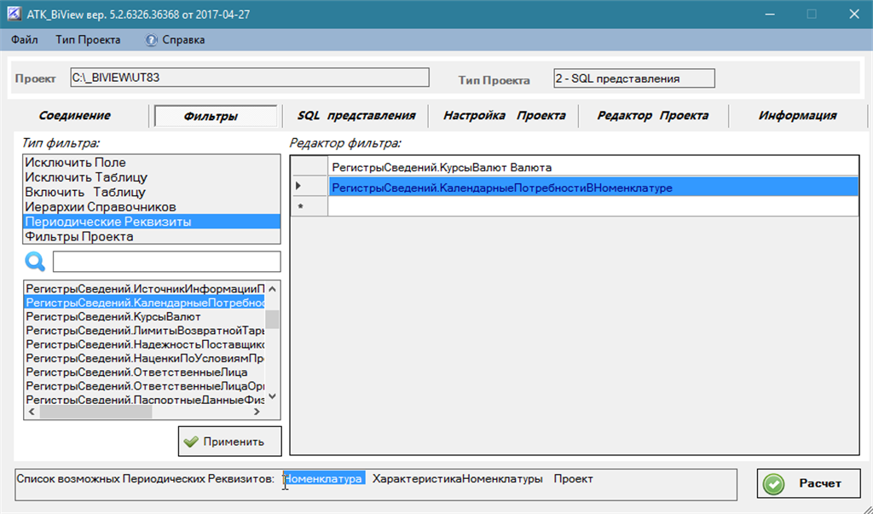Screen dimensions: 873x514
Task: Select row arrow indicator in filter editor
Action: click(298, 186)
